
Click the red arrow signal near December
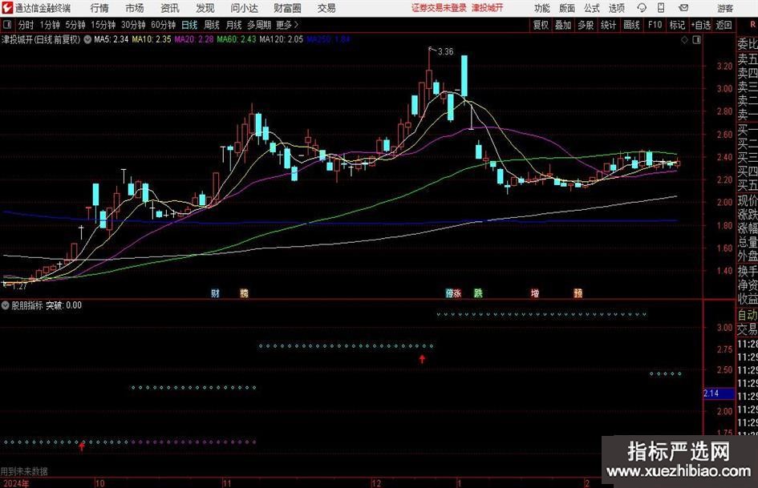coord(422,359)
